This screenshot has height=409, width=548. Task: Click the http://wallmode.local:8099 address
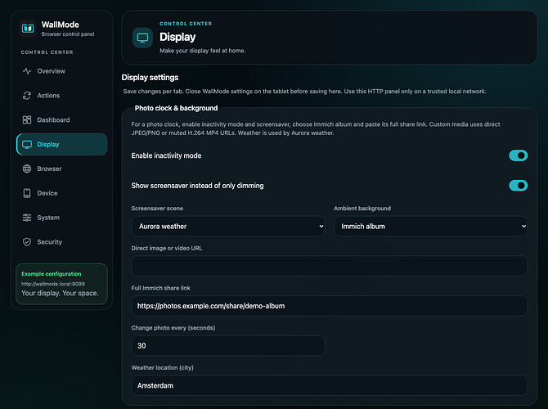coord(53,284)
